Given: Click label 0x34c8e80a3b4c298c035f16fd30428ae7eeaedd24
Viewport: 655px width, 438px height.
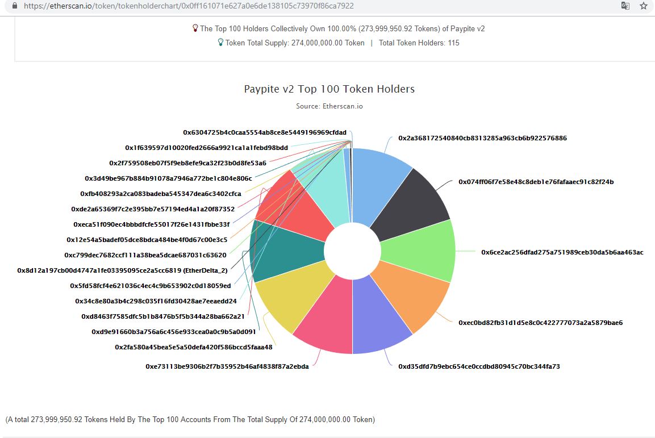Looking at the screenshot, I should tap(156, 301).
